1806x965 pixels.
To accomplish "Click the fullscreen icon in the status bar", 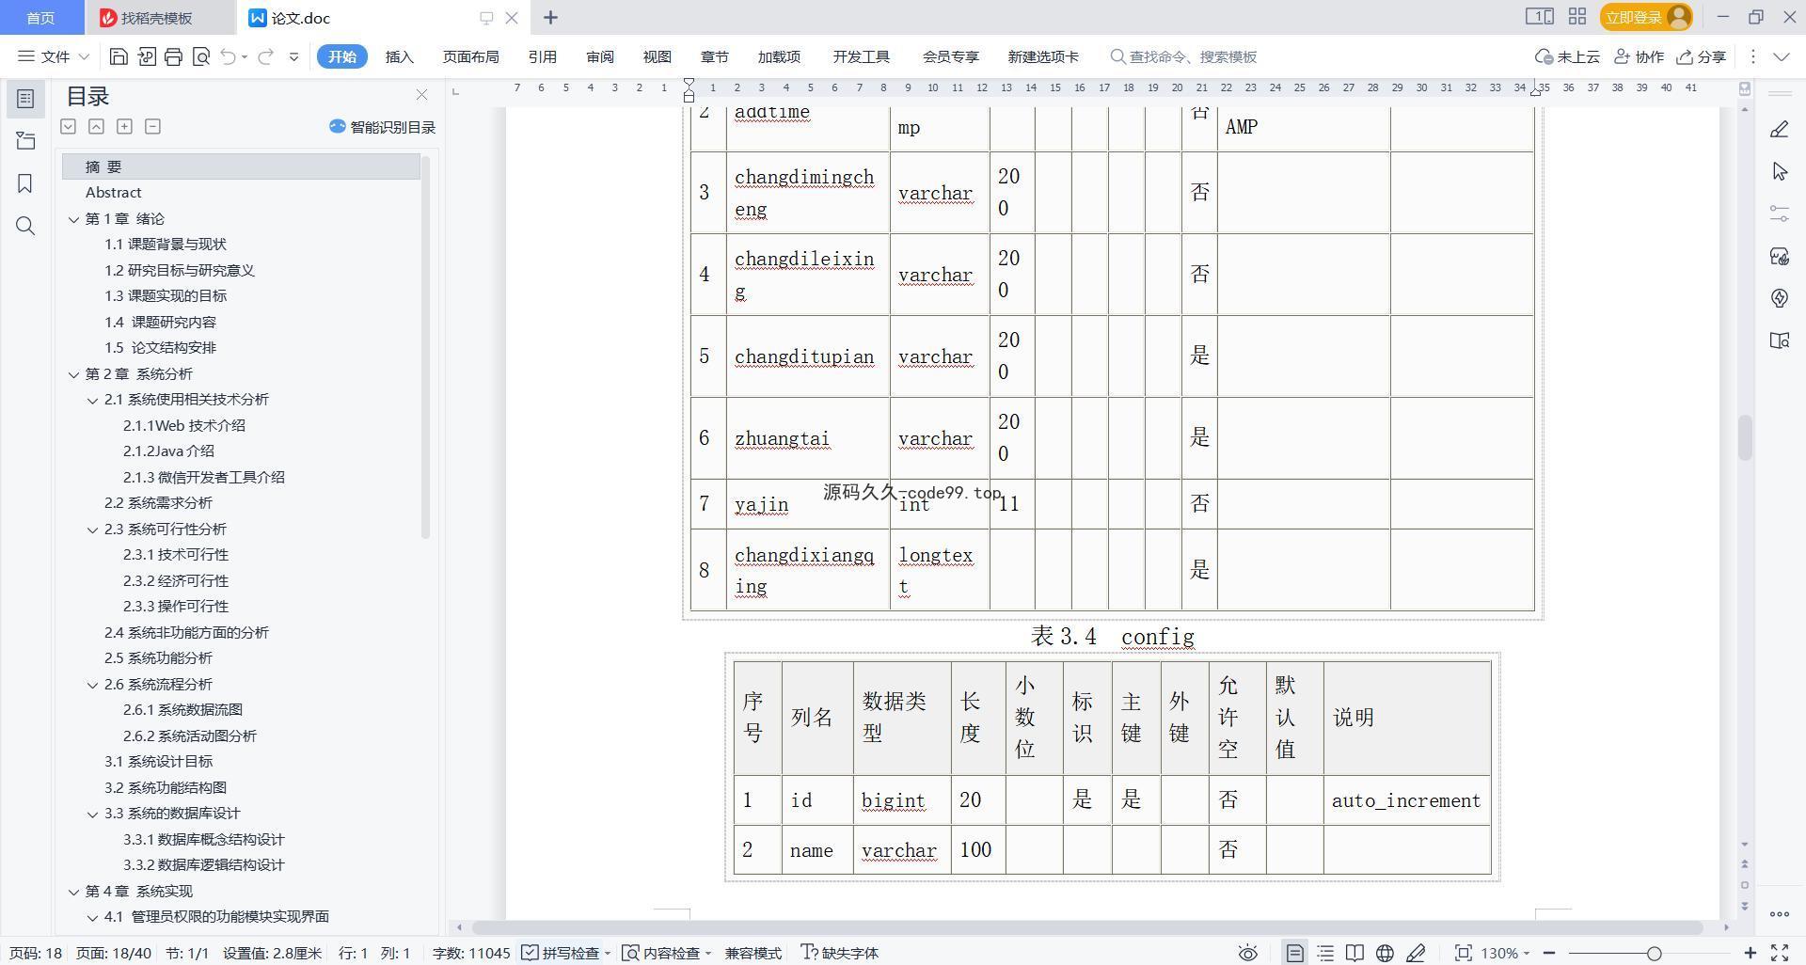I will [x=1779, y=953].
